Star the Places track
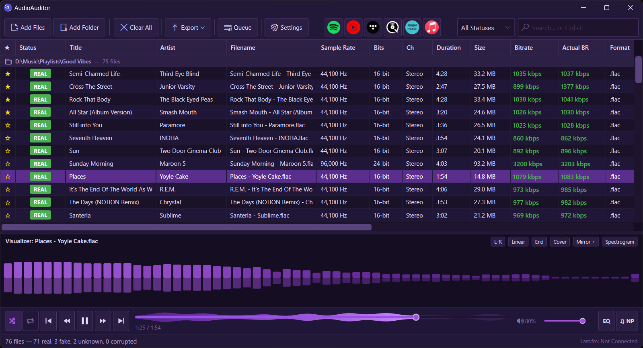Screen dimensions: 643x348 pos(8,177)
